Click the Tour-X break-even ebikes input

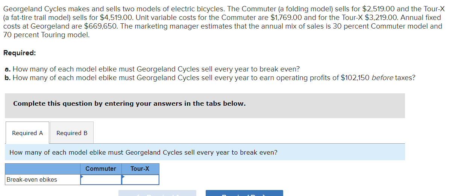[140, 180]
